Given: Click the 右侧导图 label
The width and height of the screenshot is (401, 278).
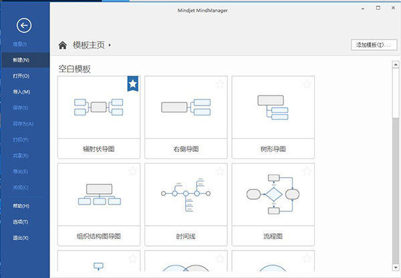Looking at the screenshot, I should 186,149.
